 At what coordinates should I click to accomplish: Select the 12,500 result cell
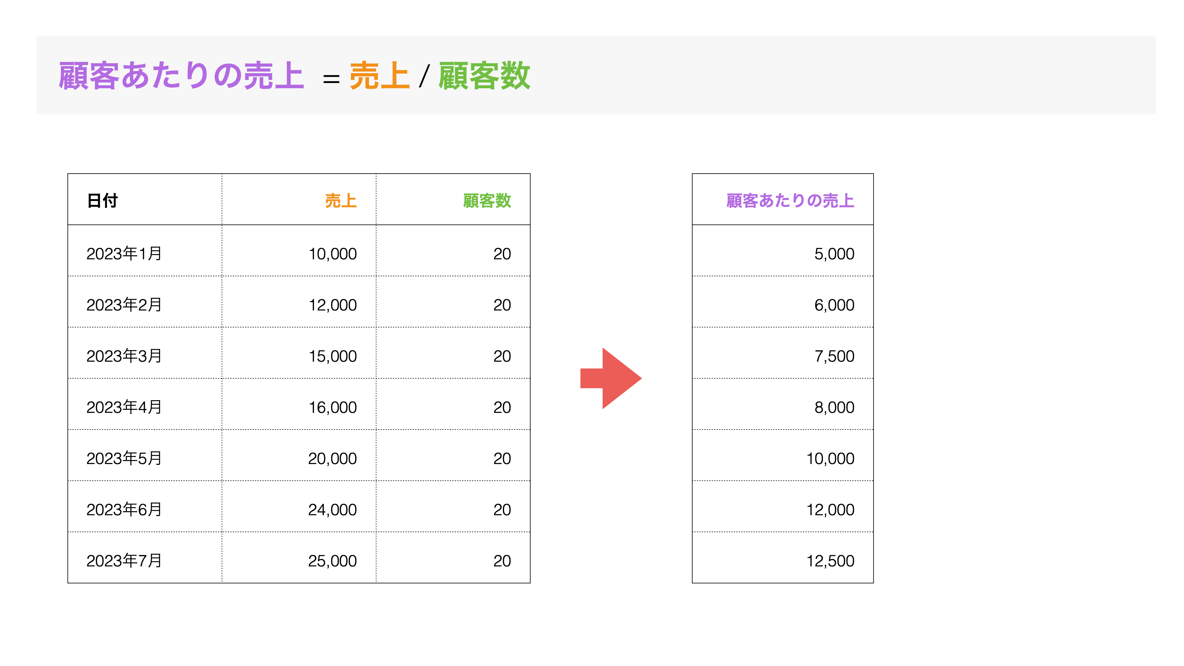point(783,558)
